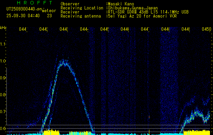Click the date and time 25.09.30 04:40
The width and height of the screenshot is (213, 135).
click(x=22, y=16)
